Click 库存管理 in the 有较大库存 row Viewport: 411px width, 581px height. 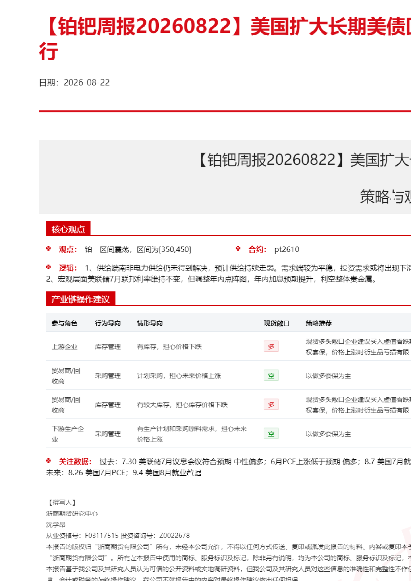coord(108,405)
